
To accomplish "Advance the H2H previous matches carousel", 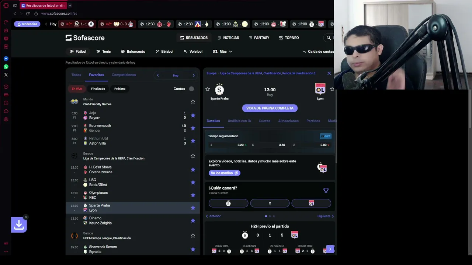I will (330, 249).
